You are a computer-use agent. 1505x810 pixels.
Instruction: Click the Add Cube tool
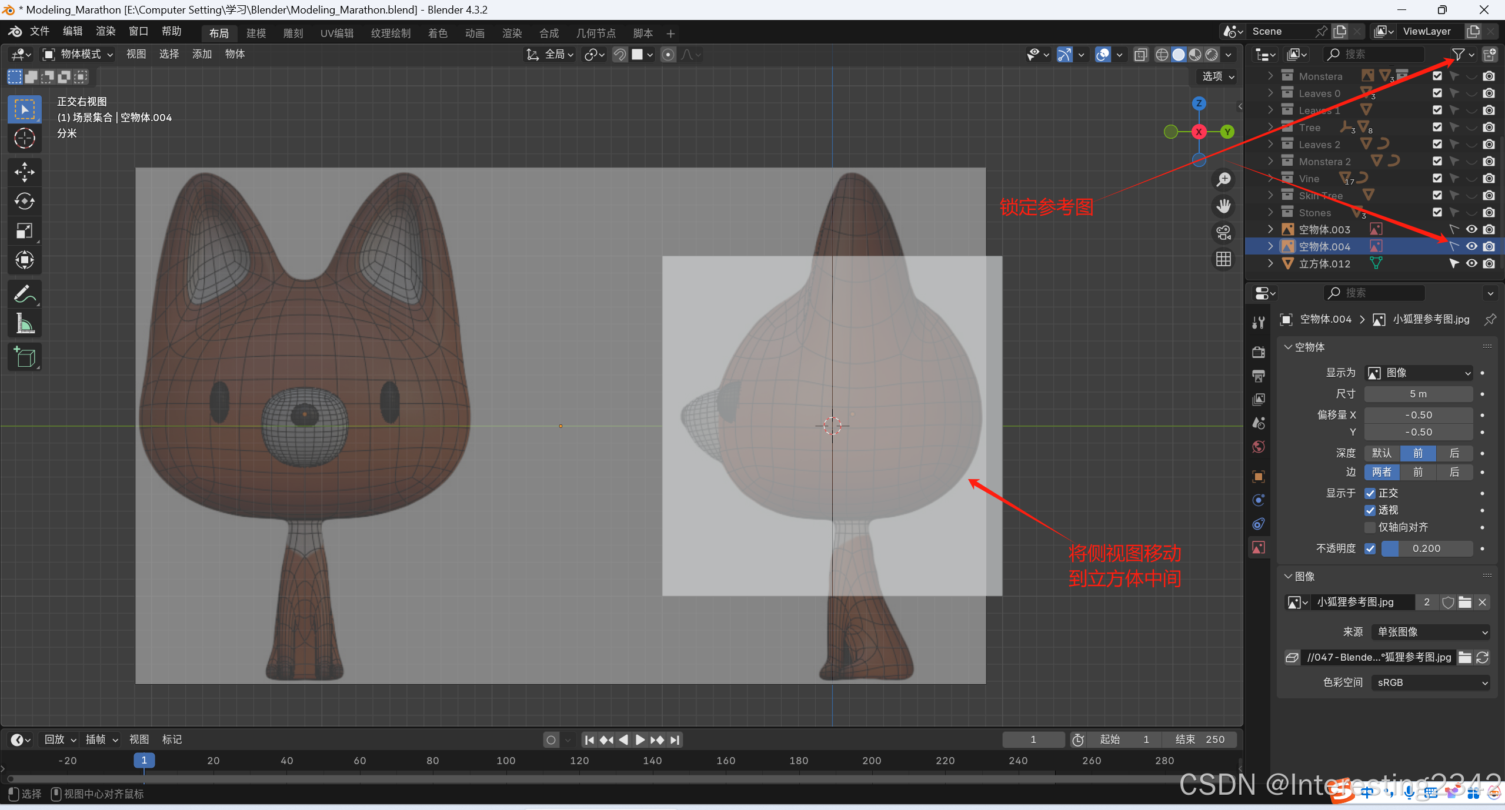24,357
